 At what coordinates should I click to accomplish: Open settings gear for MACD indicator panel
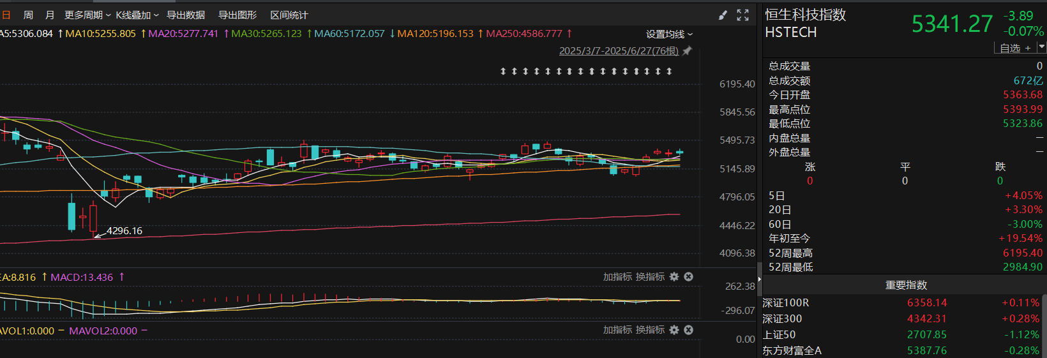coord(674,277)
